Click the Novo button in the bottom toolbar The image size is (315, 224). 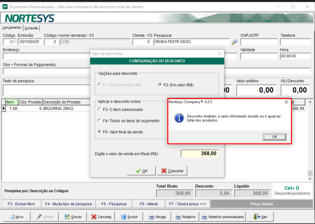click(17, 217)
